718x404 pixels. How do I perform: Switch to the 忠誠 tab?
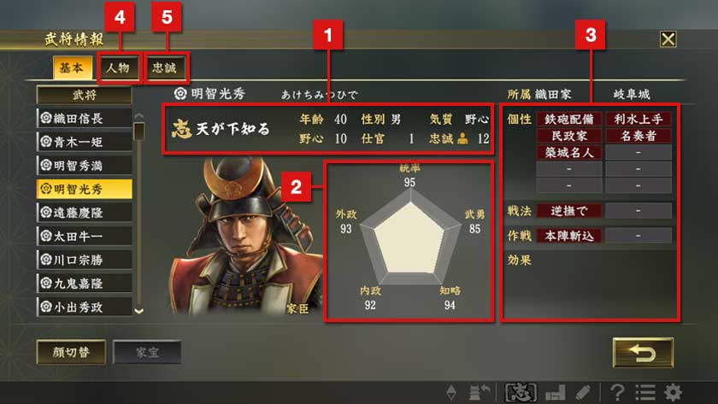(x=164, y=68)
